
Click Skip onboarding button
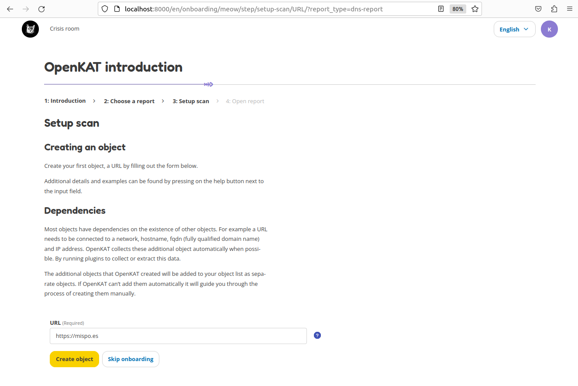click(131, 359)
